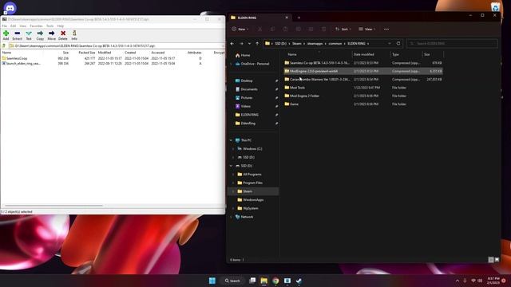Open the 7-Zip File menu

[x=5, y=26]
